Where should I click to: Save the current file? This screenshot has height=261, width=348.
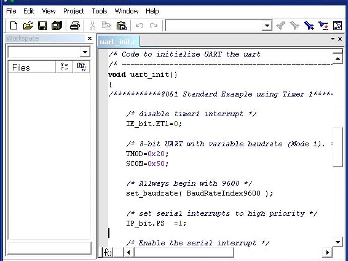42,26
